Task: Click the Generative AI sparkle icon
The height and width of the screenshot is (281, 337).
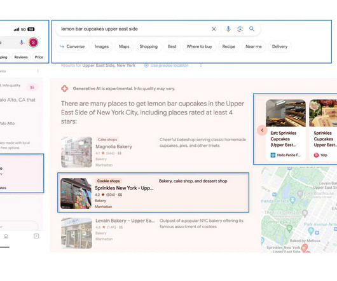Action: tap(64, 88)
